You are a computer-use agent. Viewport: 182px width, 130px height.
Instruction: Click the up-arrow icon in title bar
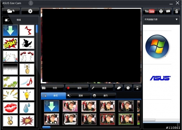tap(31, 3)
